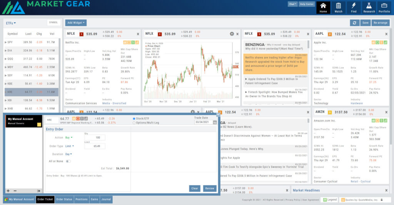Expand the QQQ row in the ETF list
The image size is (394, 205).
click(x=6, y=59)
